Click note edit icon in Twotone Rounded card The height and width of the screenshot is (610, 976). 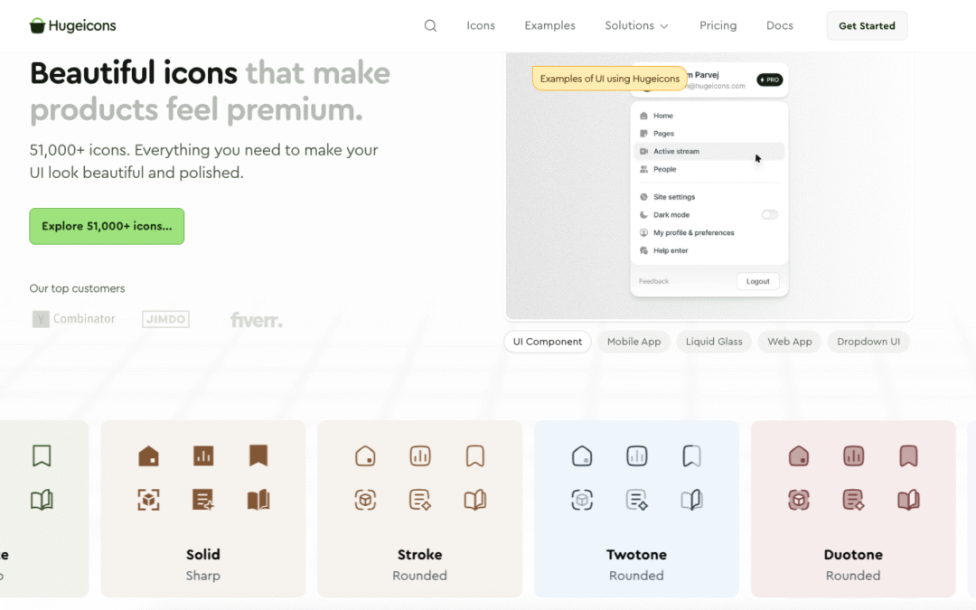(x=637, y=499)
